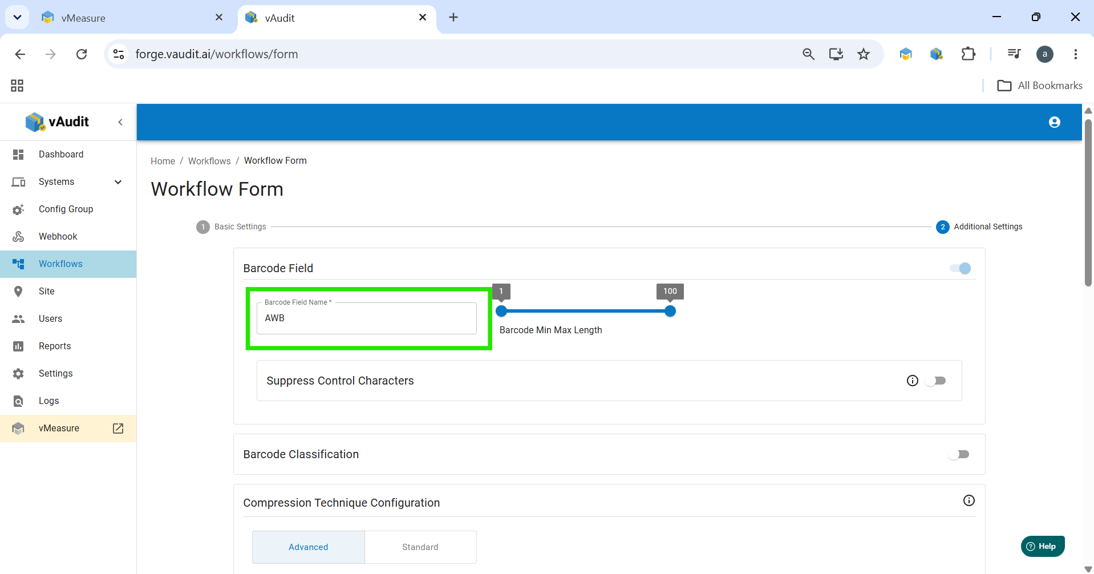Image resolution: width=1094 pixels, height=574 pixels.
Task: Disable the Barcode Field toggle
Action: [961, 268]
